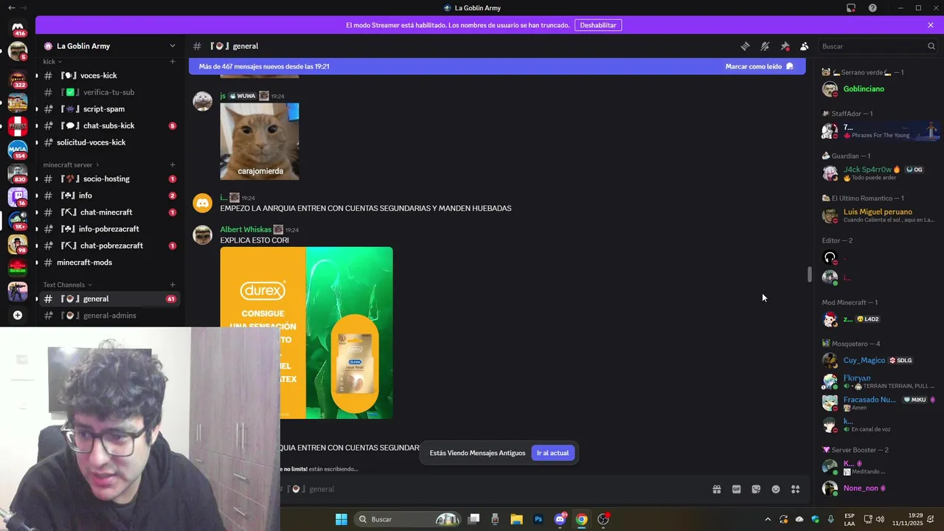Click Albert Whiskas username in chat
This screenshot has height=531, width=944.
tap(246, 229)
